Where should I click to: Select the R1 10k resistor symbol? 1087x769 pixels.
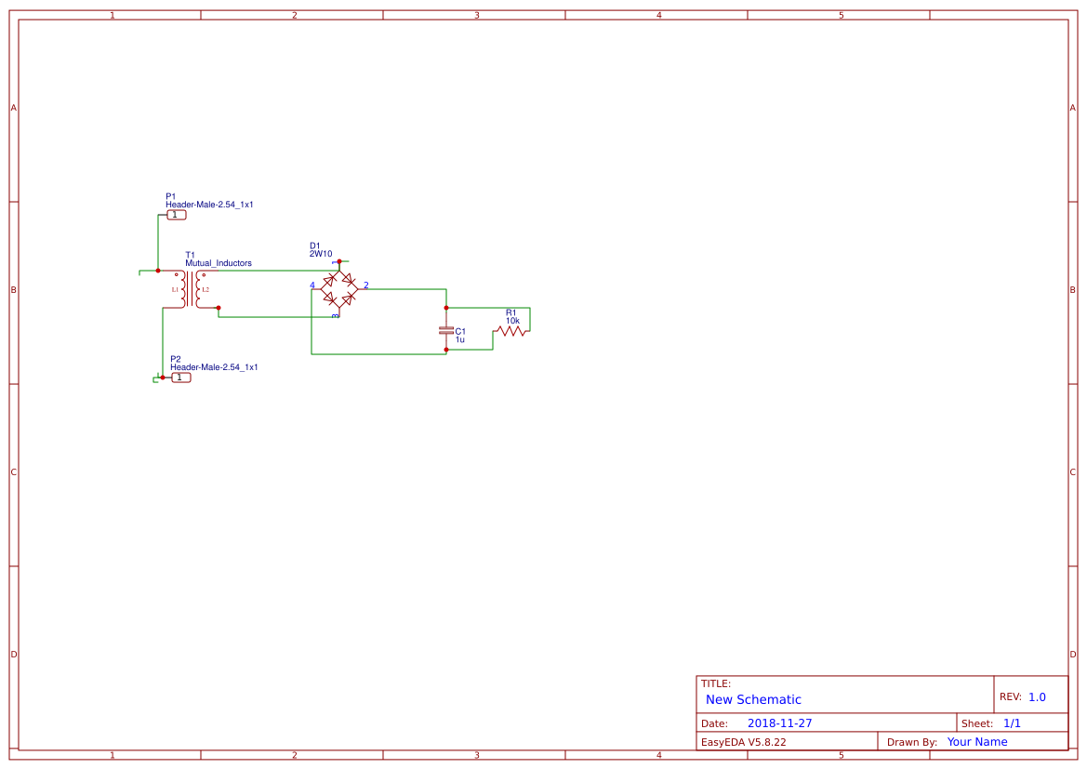(x=511, y=331)
